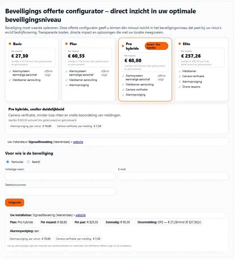Open the website link in the summary box
Image resolution: width=235 pixels, height=259 pixels.
[x=81, y=215]
